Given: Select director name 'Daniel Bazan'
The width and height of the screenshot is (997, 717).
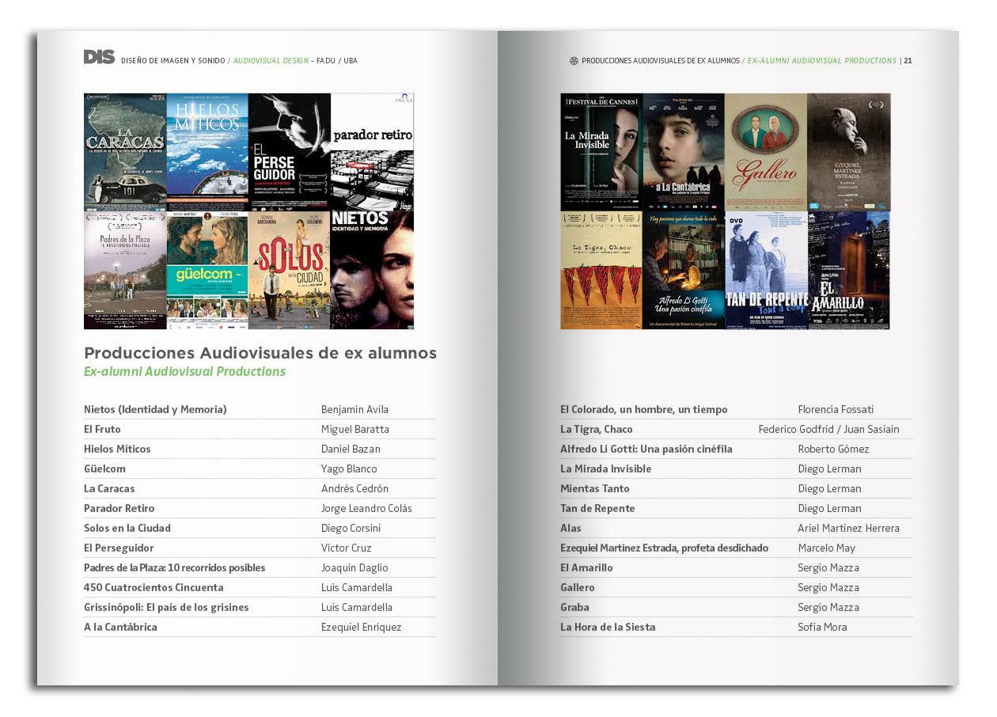Looking at the screenshot, I should [x=351, y=449].
